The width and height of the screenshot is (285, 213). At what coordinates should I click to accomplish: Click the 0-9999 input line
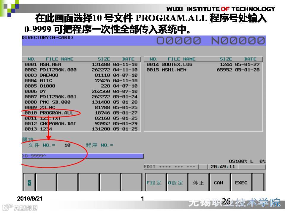coord(83,156)
